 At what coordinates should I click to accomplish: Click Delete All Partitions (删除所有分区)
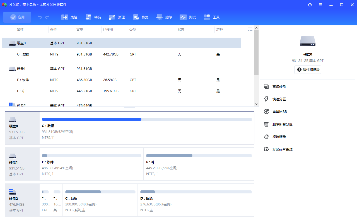pos(282,124)
